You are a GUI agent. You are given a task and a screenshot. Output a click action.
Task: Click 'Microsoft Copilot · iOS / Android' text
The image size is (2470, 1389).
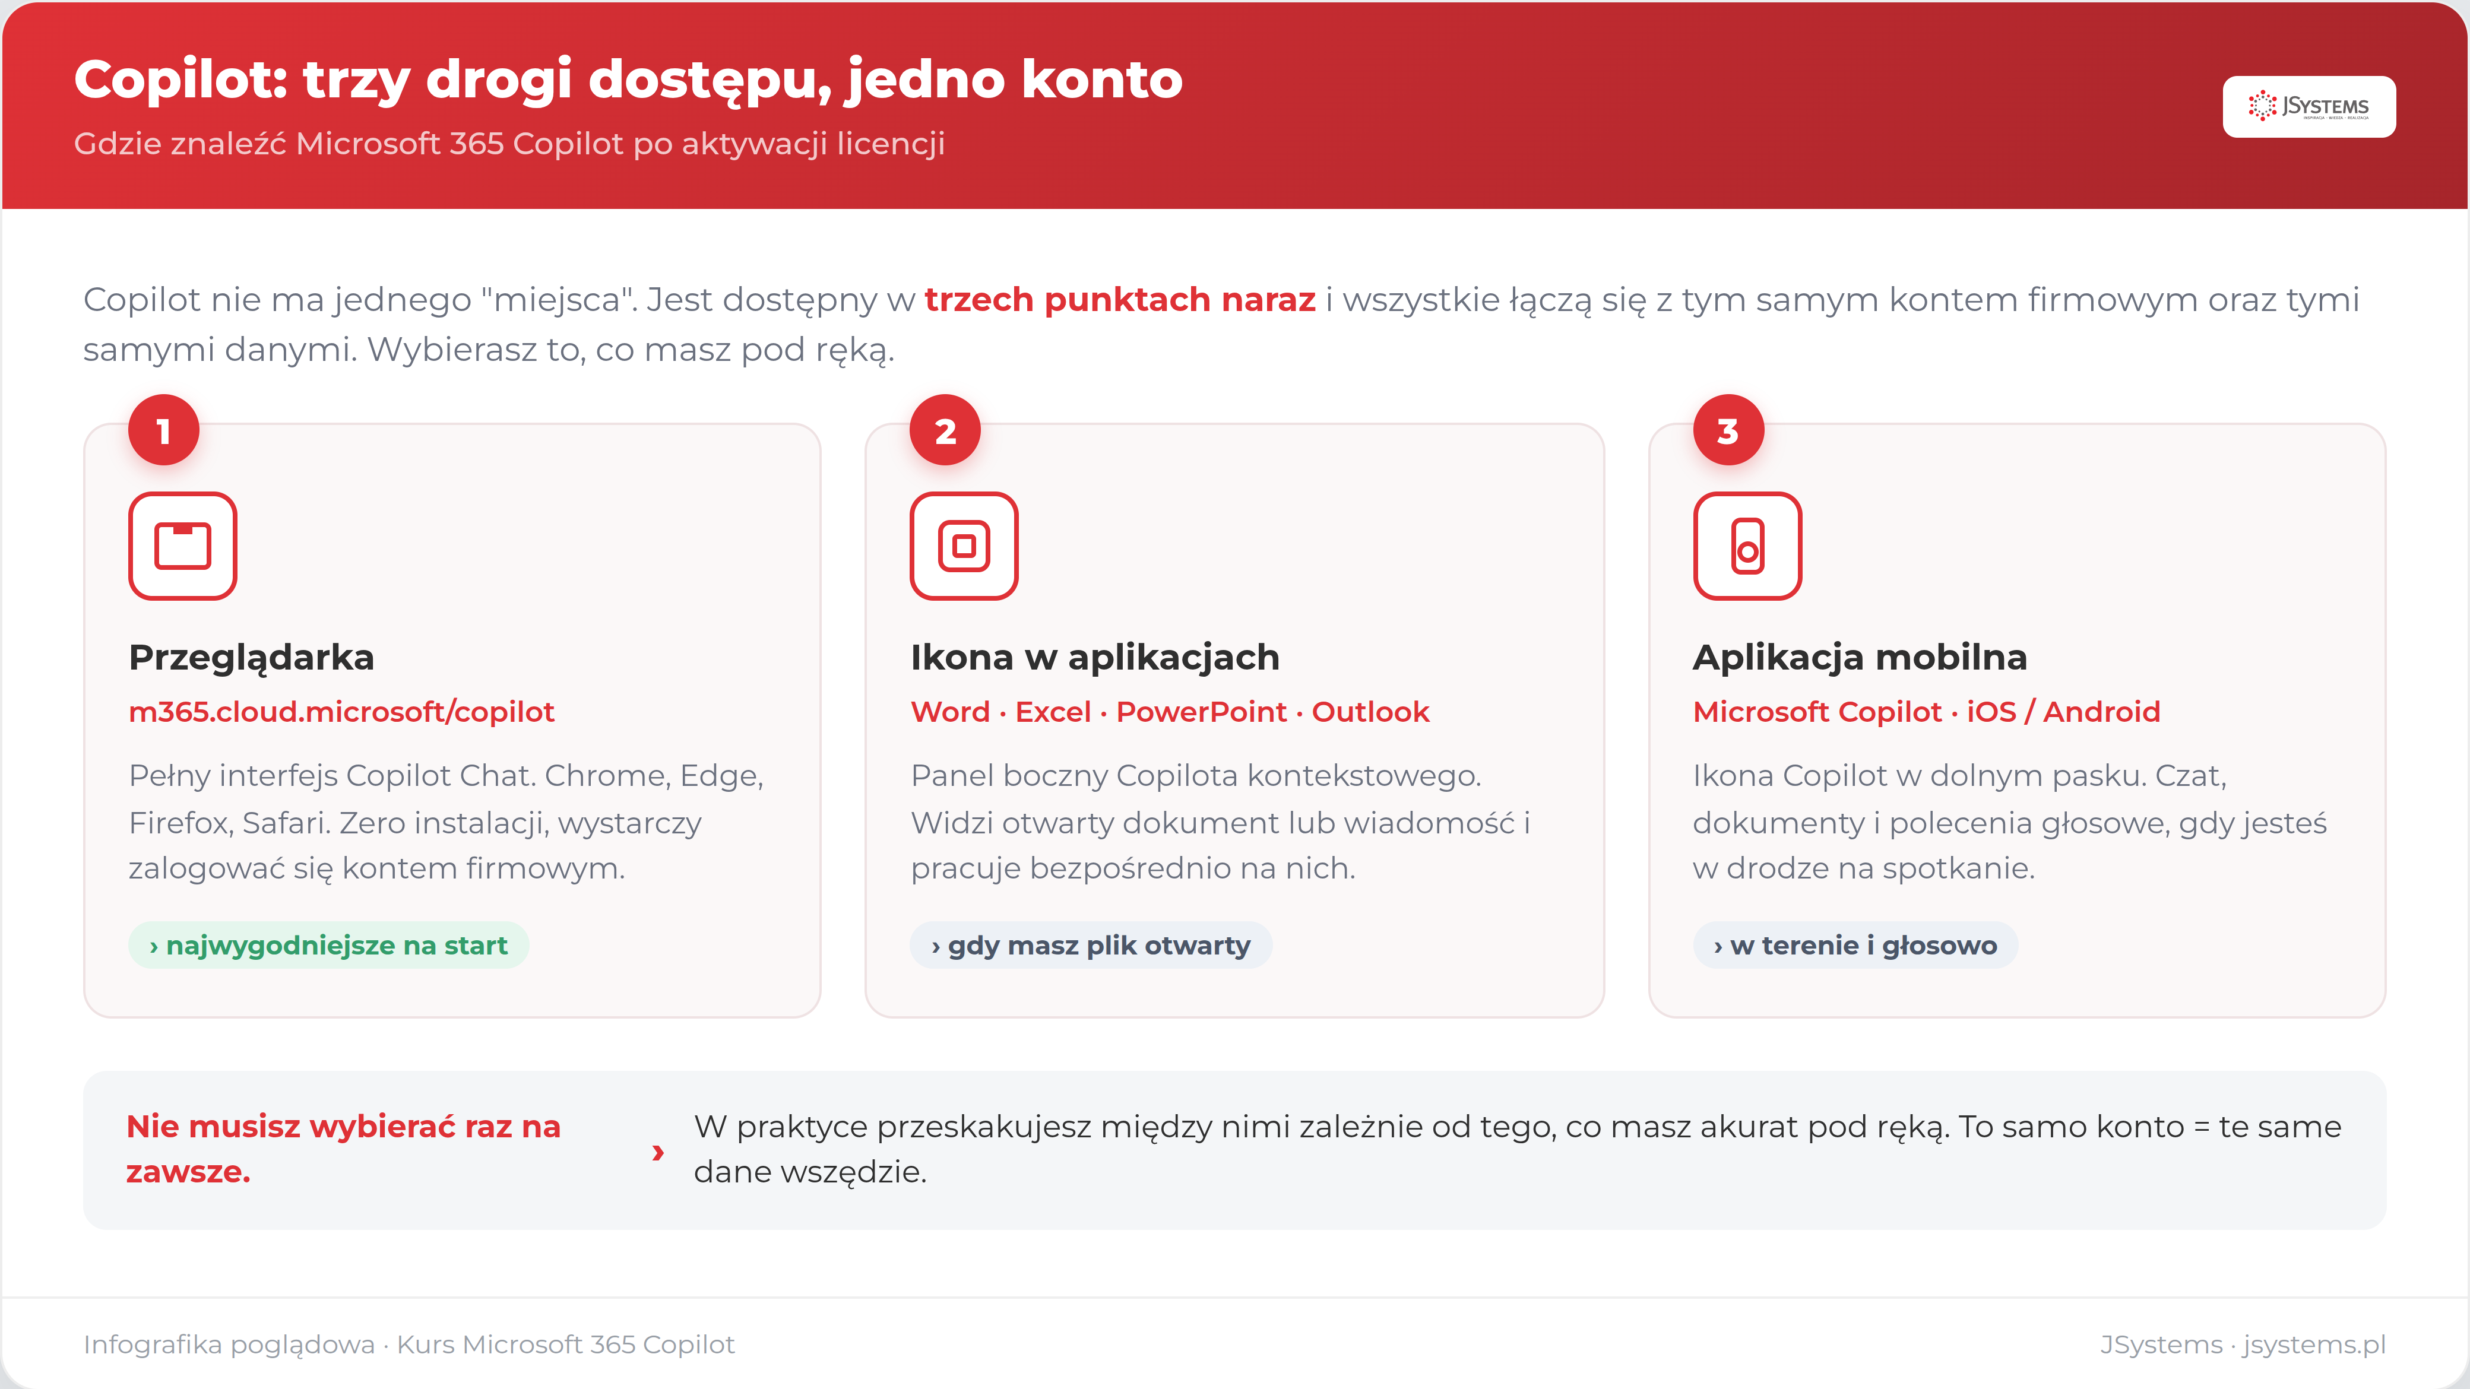click(x=1926, y=712)
